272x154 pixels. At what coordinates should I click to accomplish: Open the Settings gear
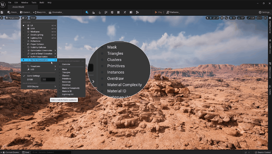coord(264,12)
